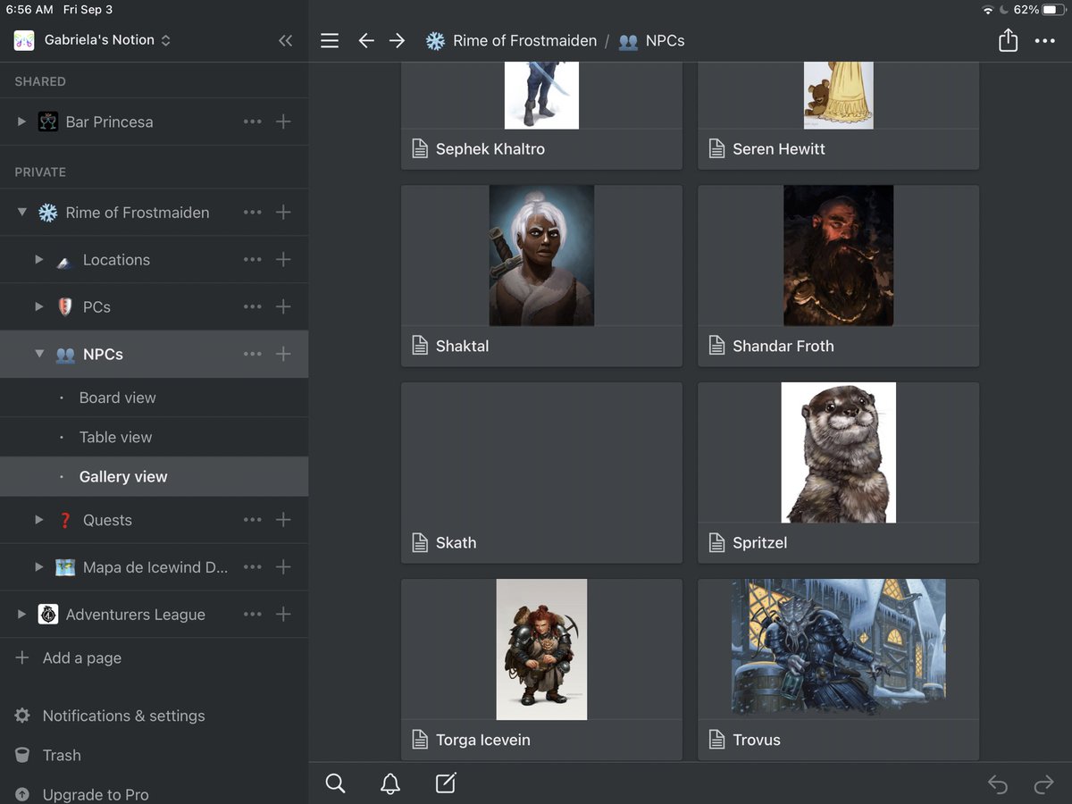
Task: Open updates via bell icon
Action: [x=390, y=783]
